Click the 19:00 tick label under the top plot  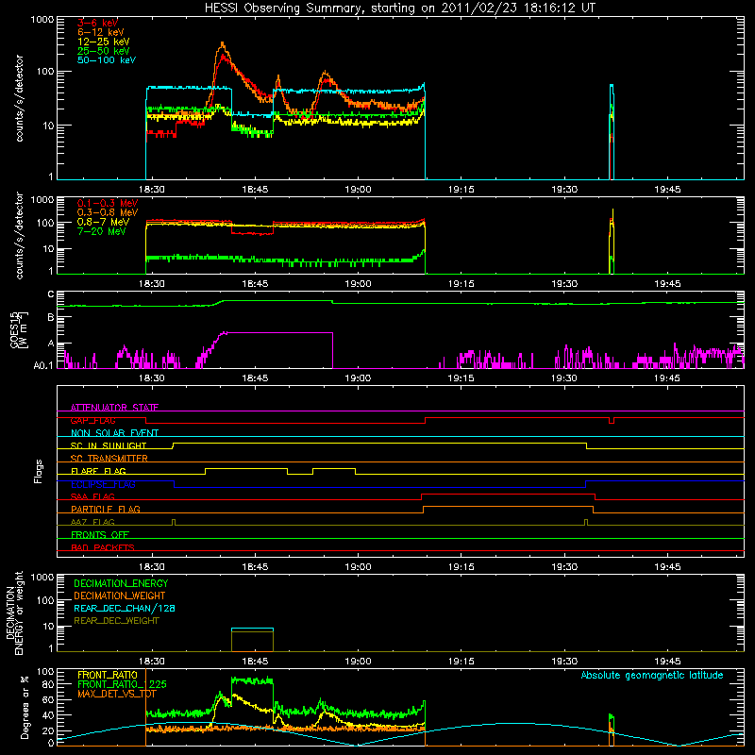359,190
